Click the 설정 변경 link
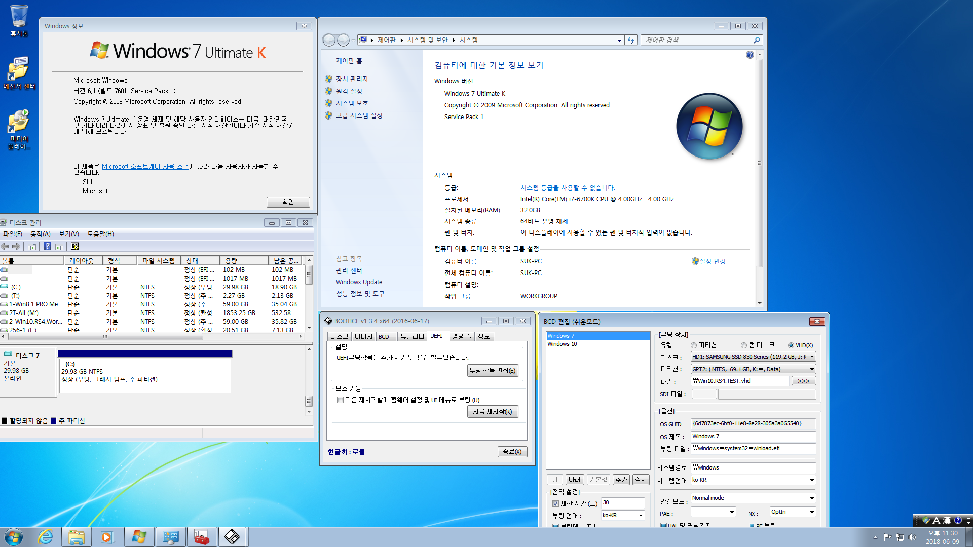This screenshot has height=547, width=973. (713, 261)
